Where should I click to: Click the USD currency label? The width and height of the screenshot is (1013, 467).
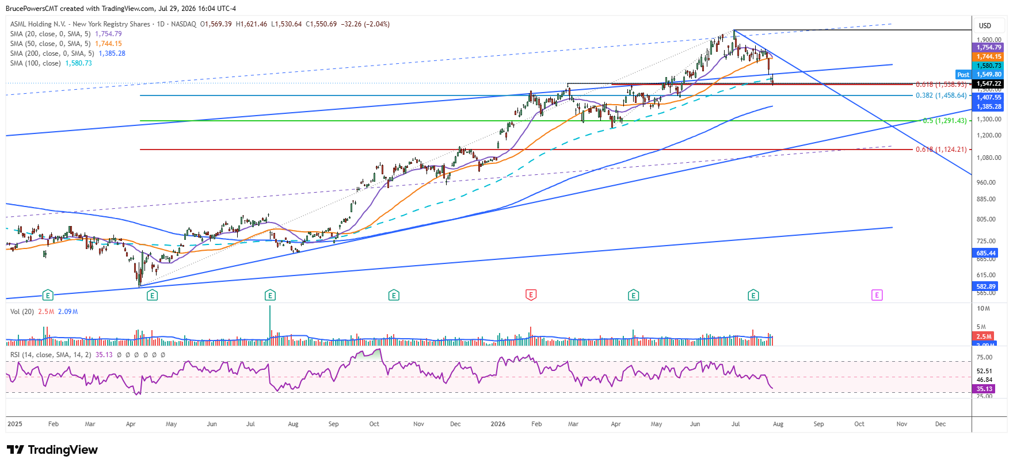985,25
